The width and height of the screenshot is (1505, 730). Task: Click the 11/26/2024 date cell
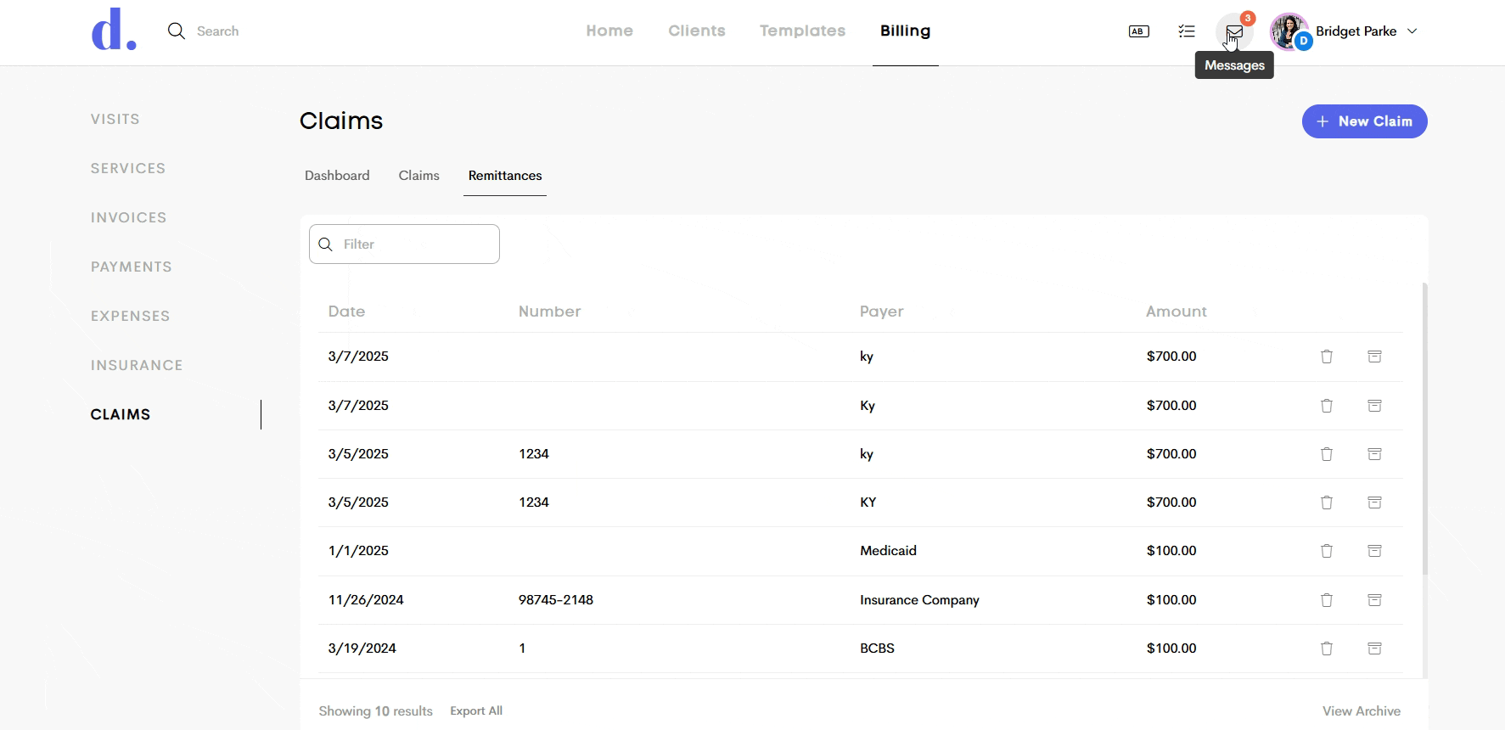(366, 600)
